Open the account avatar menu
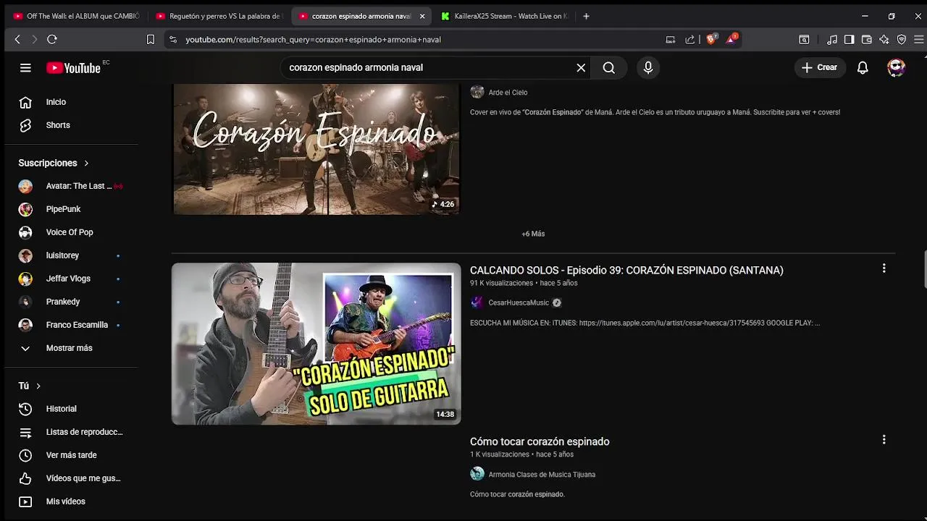This screenshot has height=521, width=927. click(897, 67)
